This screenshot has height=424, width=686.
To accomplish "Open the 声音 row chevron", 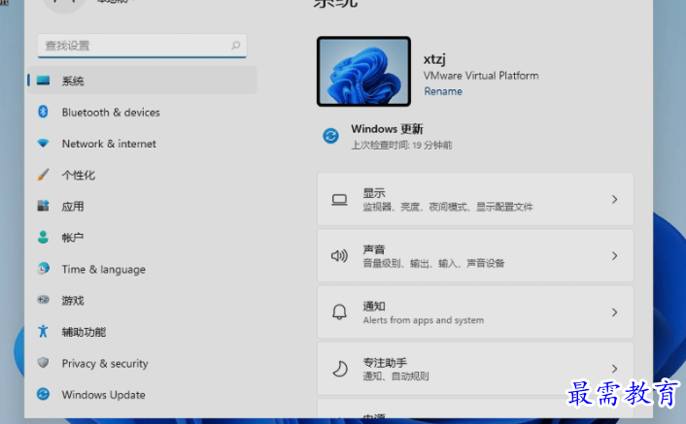I will pos(615,256).
